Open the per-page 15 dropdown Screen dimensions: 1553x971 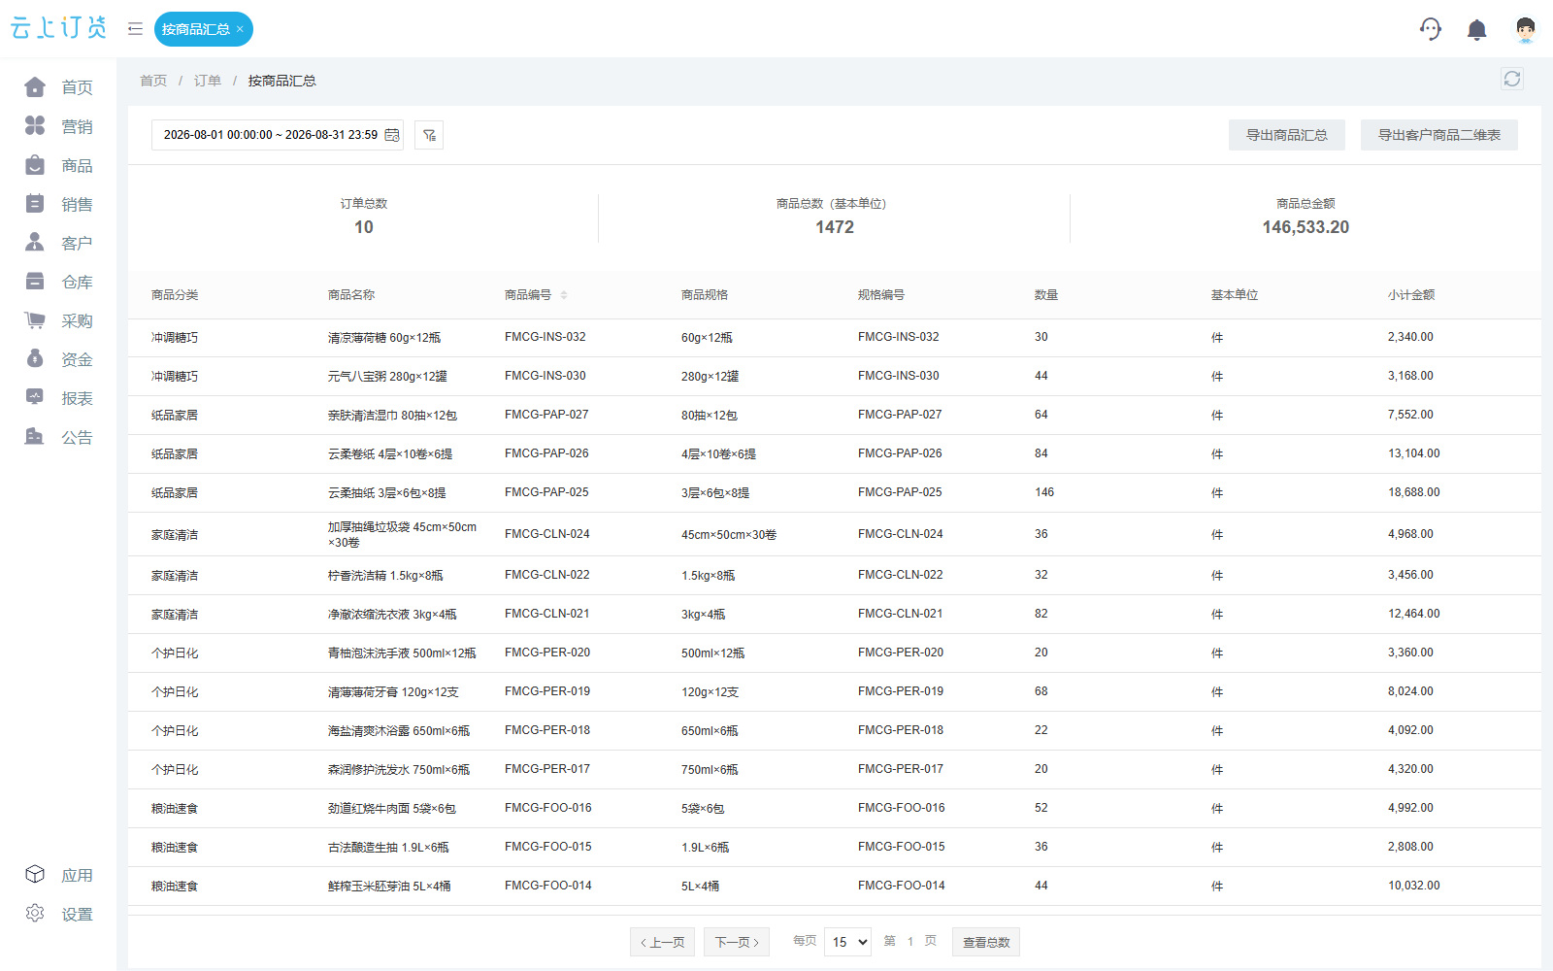click(x=847, y=942)
